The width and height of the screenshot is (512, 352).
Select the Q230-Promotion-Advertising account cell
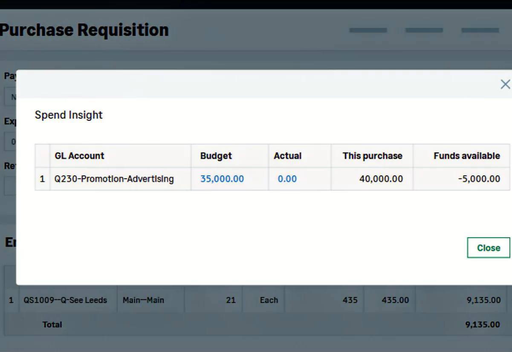(x=114, y=179)
